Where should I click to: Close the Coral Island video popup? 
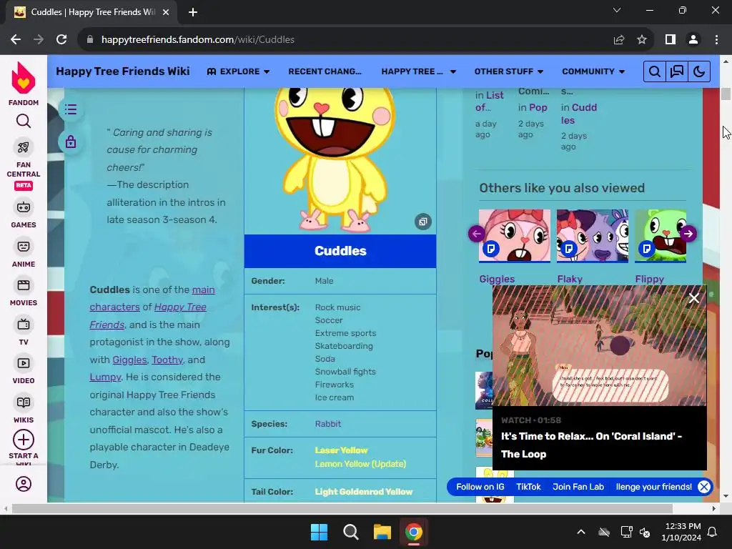(x=694, y=298)
